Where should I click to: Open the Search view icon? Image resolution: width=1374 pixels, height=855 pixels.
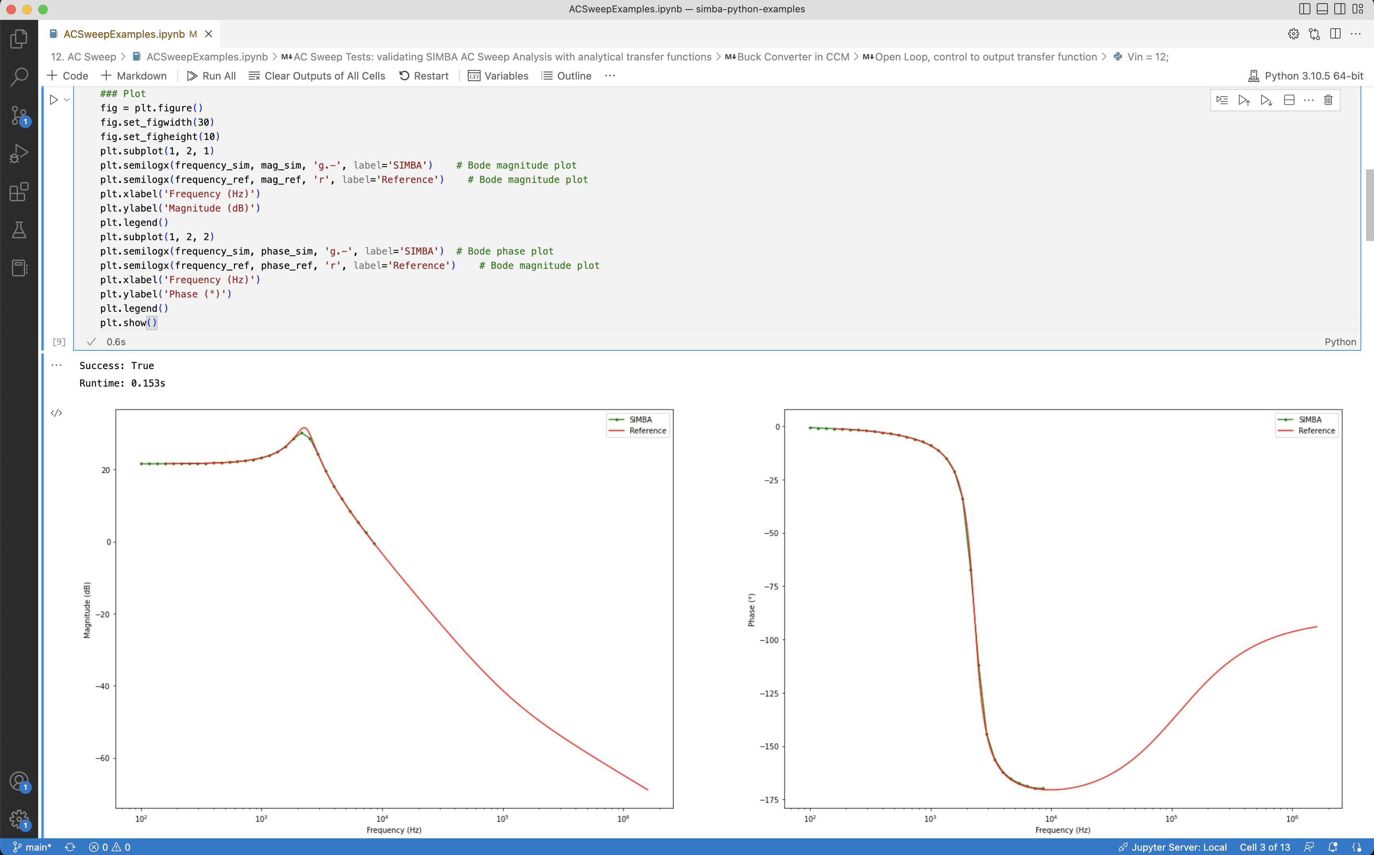tap(19, 76)
